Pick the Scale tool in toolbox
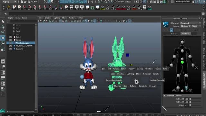 [3, 49]
